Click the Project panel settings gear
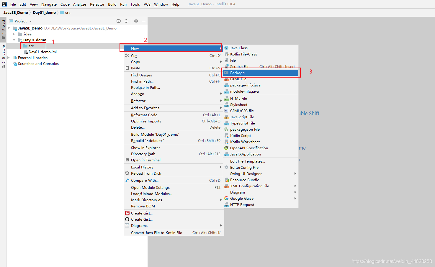 pyautogui.click(x=136, y=21)
